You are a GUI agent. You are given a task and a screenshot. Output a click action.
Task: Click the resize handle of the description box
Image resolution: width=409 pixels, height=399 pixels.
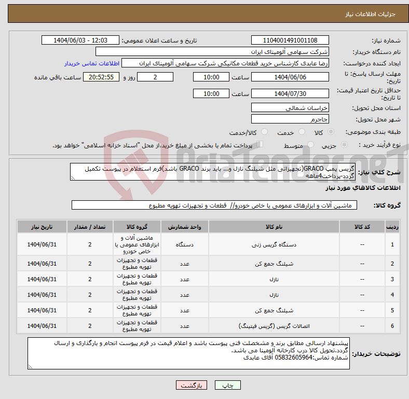pos(73,178)
